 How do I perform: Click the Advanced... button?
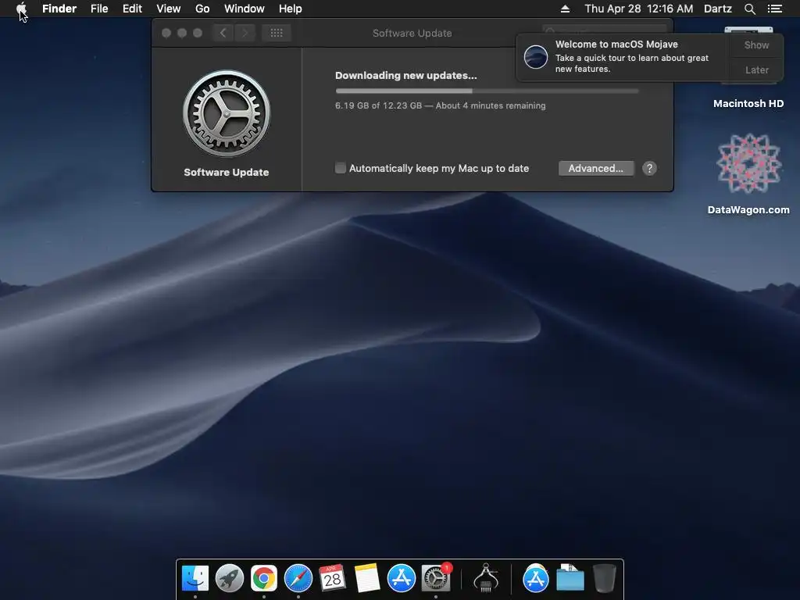pos(596,169)
